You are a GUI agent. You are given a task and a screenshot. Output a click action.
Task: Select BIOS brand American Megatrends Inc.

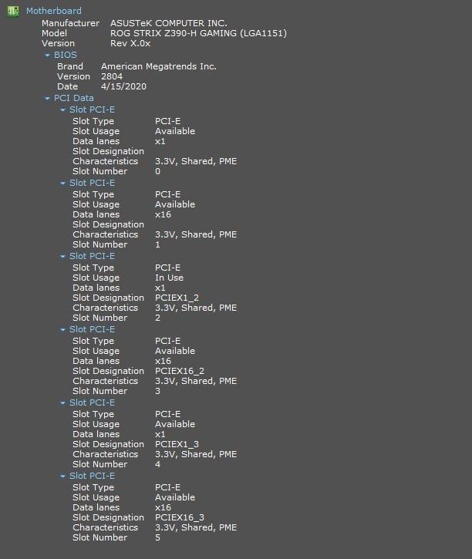tap(159, 66)
